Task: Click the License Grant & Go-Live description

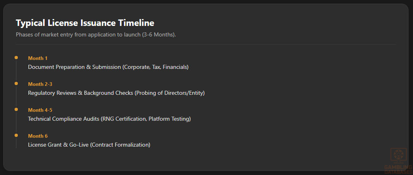Action: click(89, 145)
